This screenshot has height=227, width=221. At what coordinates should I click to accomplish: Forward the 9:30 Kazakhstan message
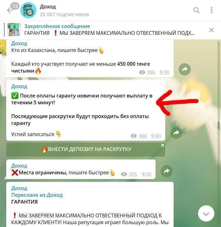[x=185, y=69]
